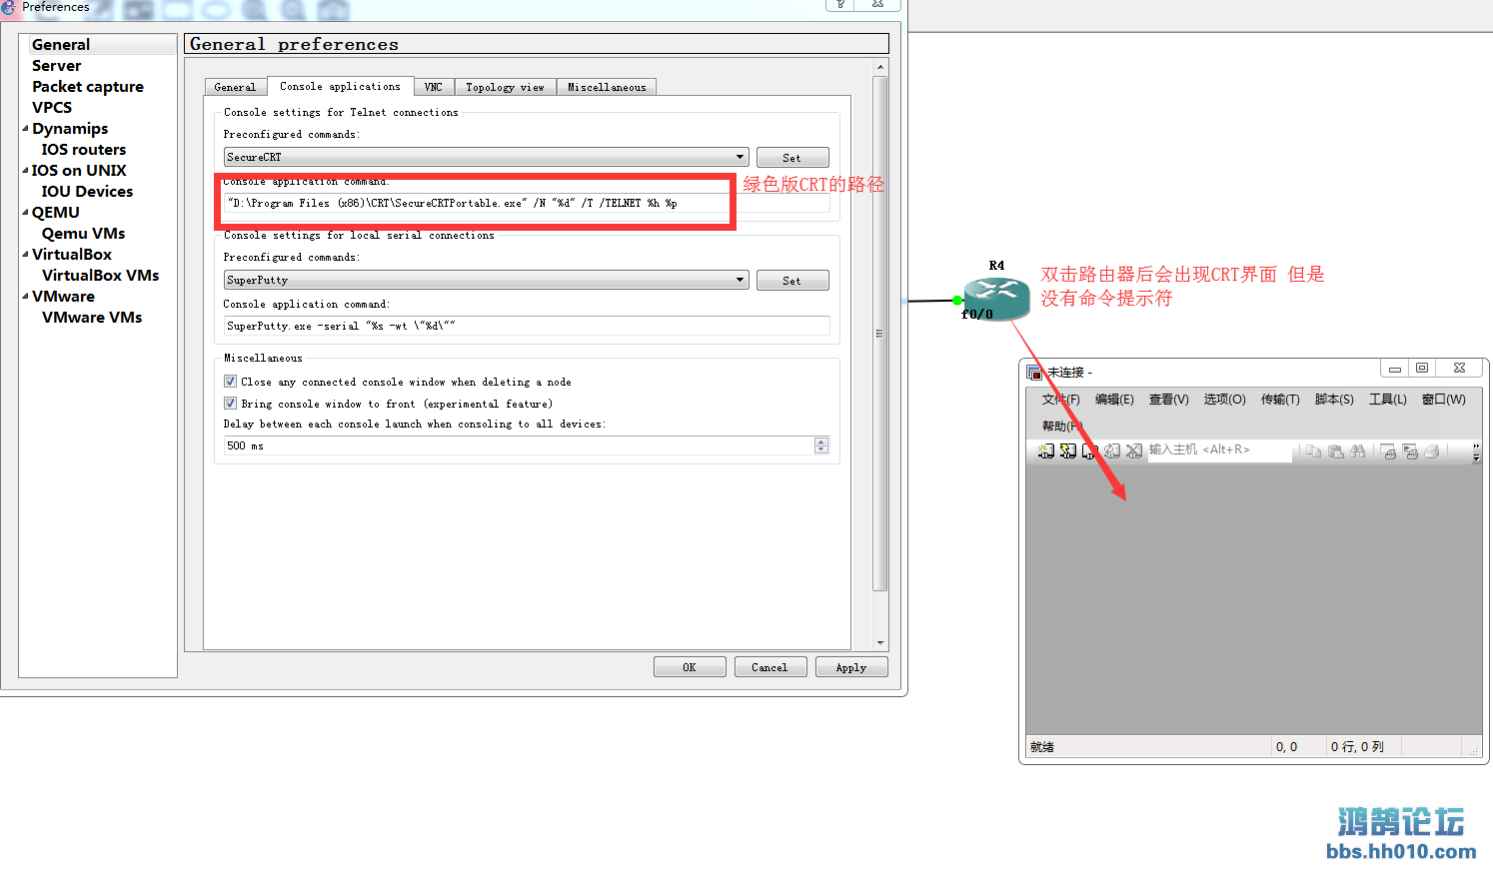Select Packet capture in preferences tree
This screenshot has height=879, width=1493.
click(x=88, y=86)
